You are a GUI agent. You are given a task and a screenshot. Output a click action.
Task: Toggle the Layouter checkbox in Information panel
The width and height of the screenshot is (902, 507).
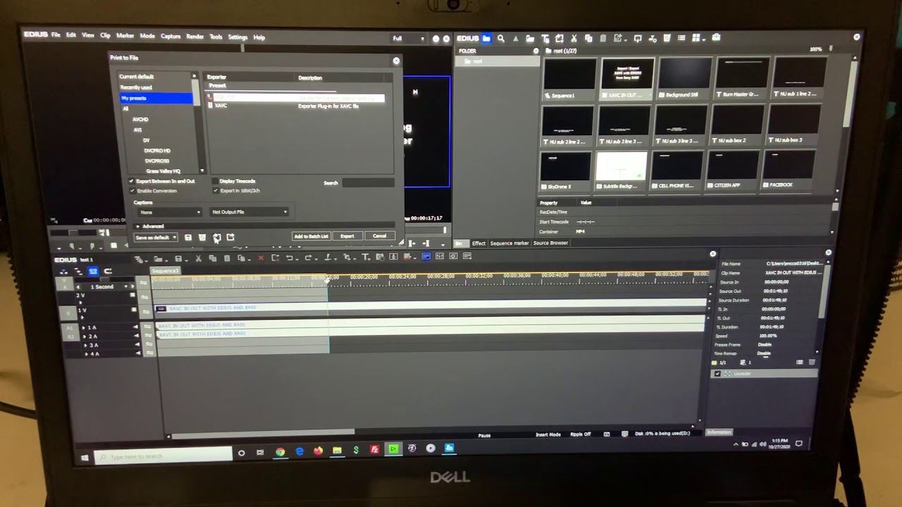[x=717, y=374]
